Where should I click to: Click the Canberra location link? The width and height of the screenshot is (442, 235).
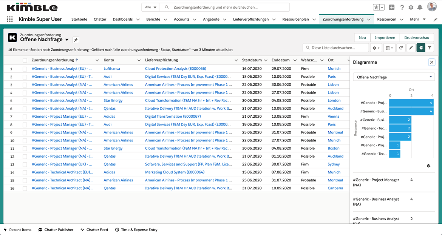coord(335,188)
